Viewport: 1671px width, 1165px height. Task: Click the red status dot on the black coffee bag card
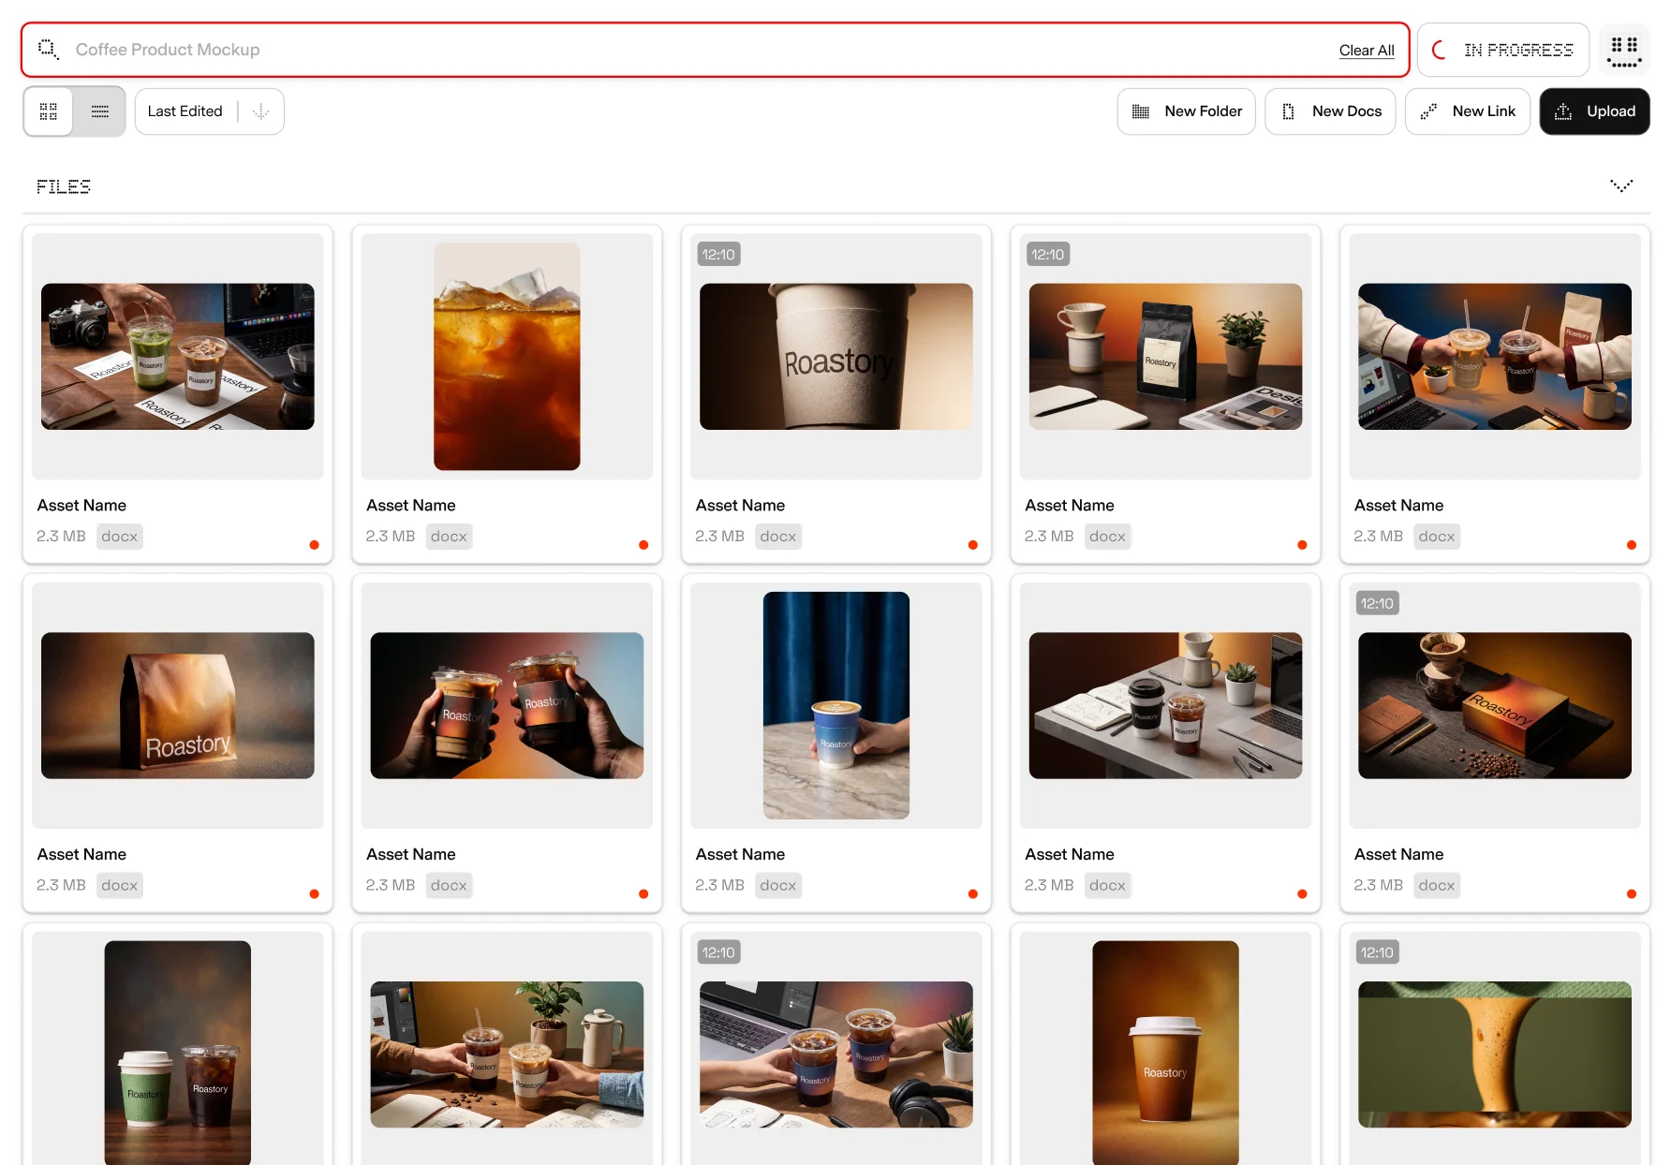tap(1302, 545)
